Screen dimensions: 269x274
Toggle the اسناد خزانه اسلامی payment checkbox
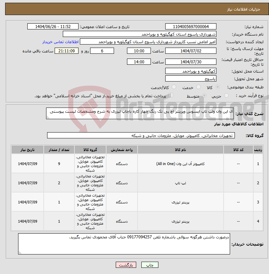coord(171,95)
